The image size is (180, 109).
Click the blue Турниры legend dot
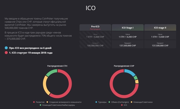point(96,102)
